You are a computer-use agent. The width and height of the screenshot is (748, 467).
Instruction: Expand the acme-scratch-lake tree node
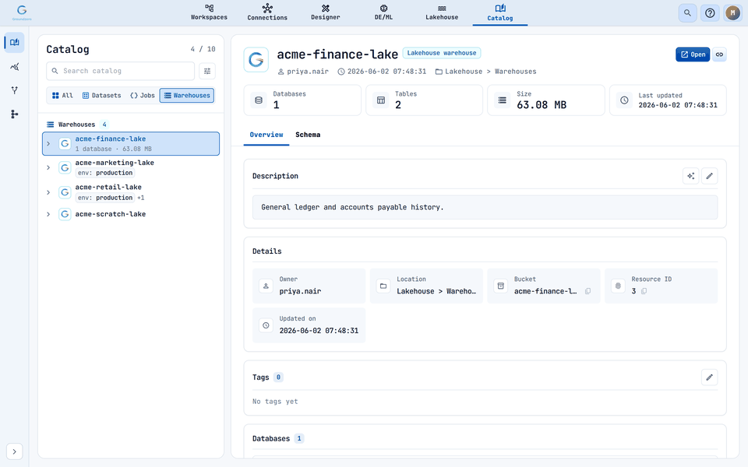point(48,215)
